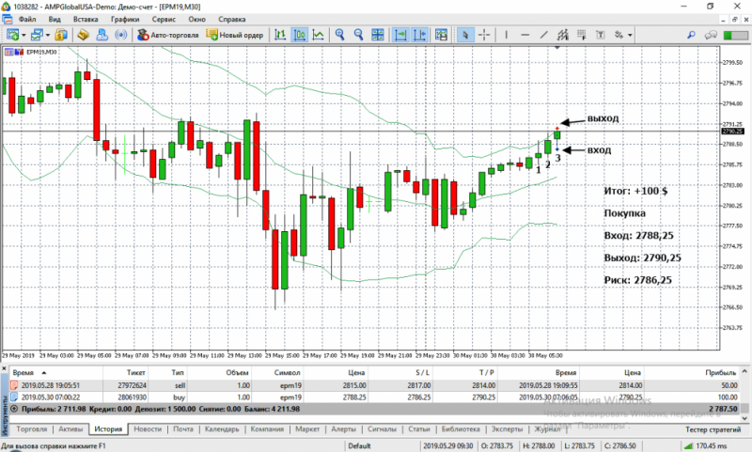The height and width of the screenshot is (452, 752).
Task: Zoom out on the chart
Action: point(358,35)
